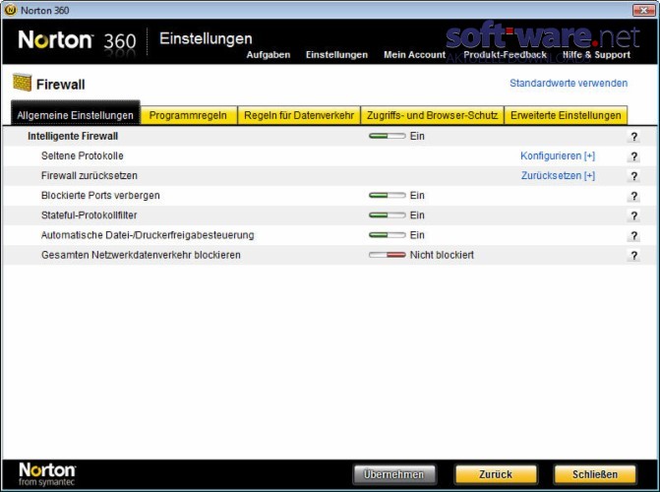Open Zugriffs- und Browser-Schutz tab

432,115
